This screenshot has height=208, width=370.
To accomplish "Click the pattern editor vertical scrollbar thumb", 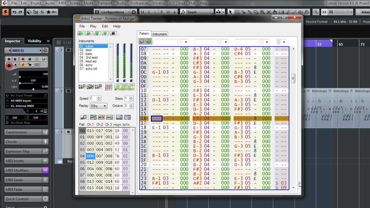I will click(x=293, y=78).
